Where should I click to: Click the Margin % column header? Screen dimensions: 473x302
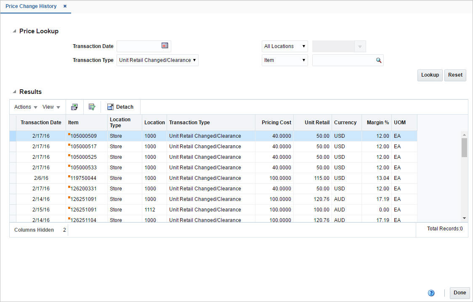(377, 123)
